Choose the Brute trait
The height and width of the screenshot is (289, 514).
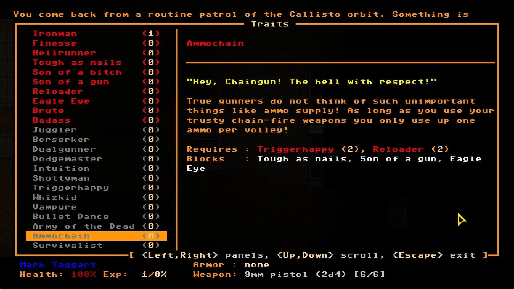[48, 110]
